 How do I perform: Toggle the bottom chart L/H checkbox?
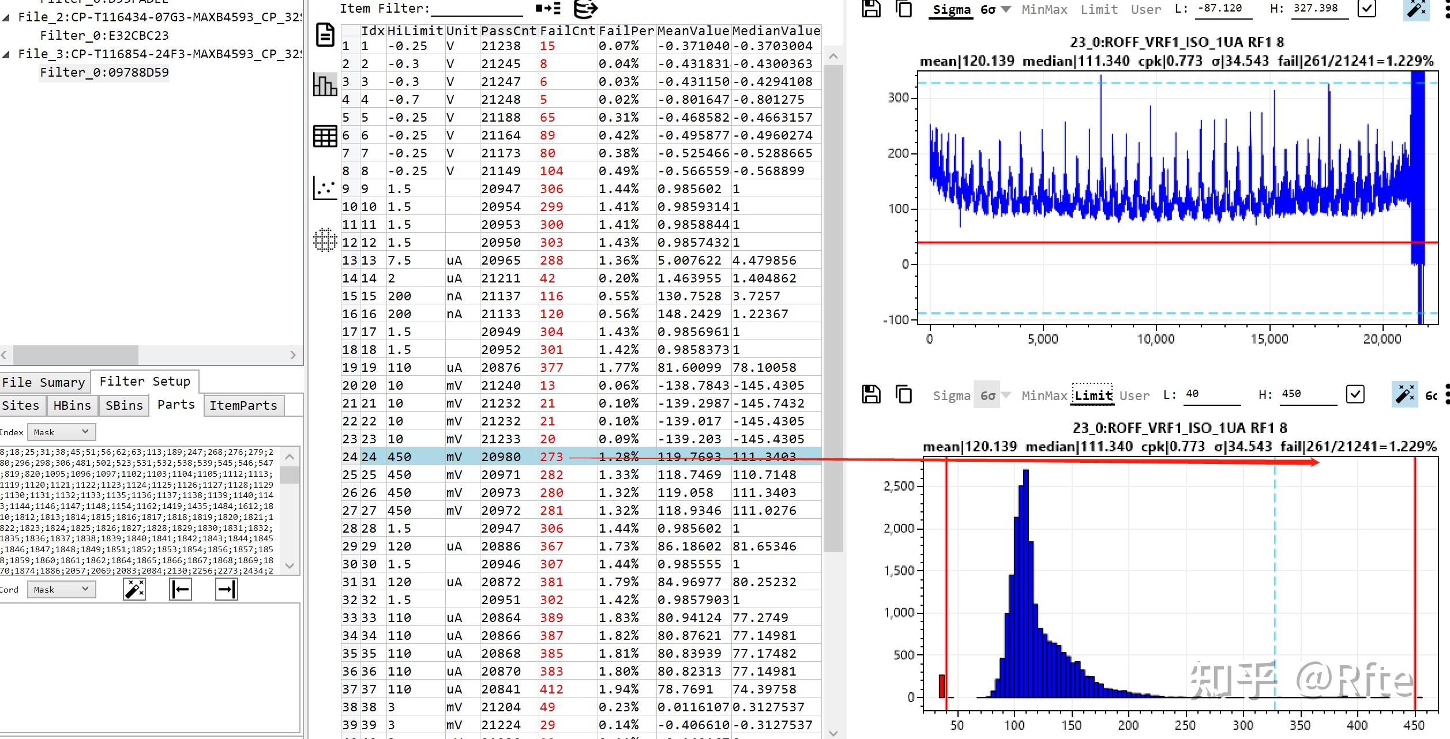point(1355,394)
